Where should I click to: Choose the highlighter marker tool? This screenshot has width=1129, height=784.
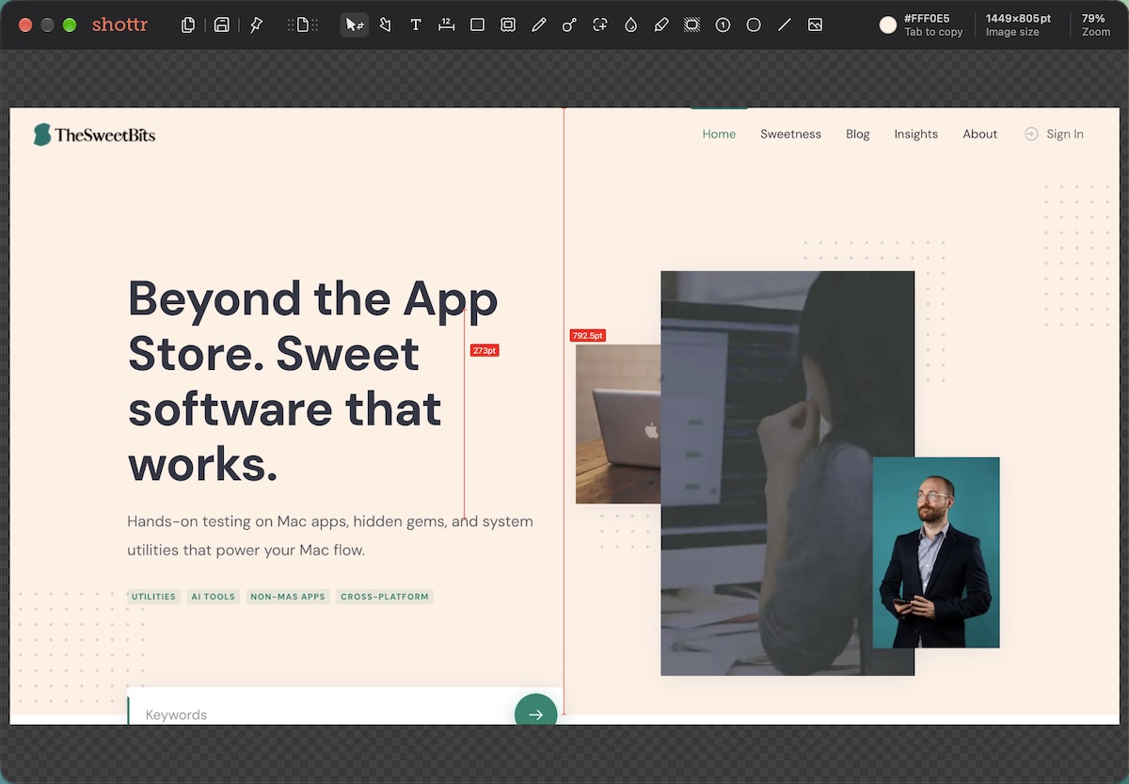click(x=661, y=25)
